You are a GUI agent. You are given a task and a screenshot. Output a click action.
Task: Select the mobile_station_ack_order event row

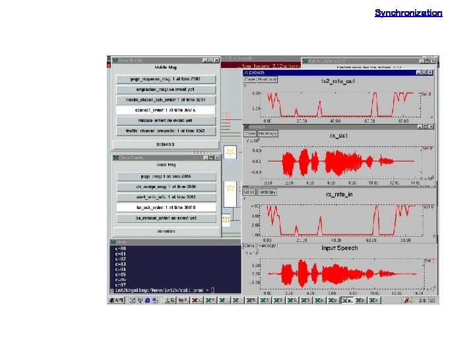pyautogui.click(x=166, y=100)
